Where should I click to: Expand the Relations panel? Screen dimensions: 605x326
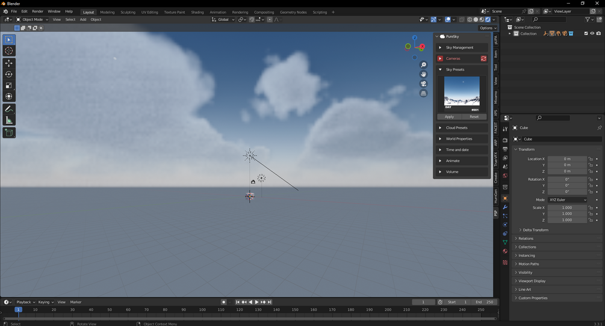(x=557, y=239)
